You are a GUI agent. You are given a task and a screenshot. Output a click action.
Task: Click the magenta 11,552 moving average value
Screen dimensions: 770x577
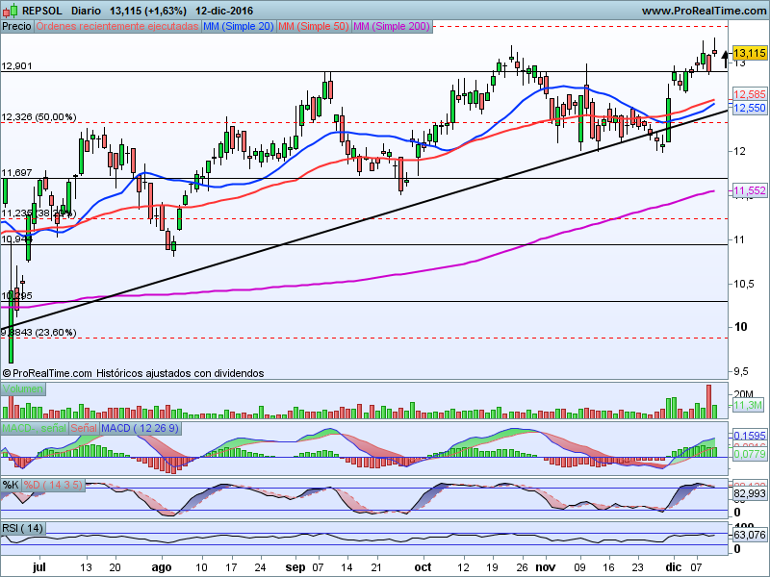750,190
